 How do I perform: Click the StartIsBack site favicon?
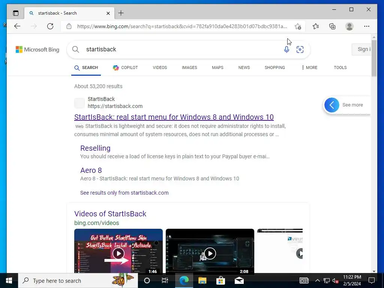coord(79,103)
